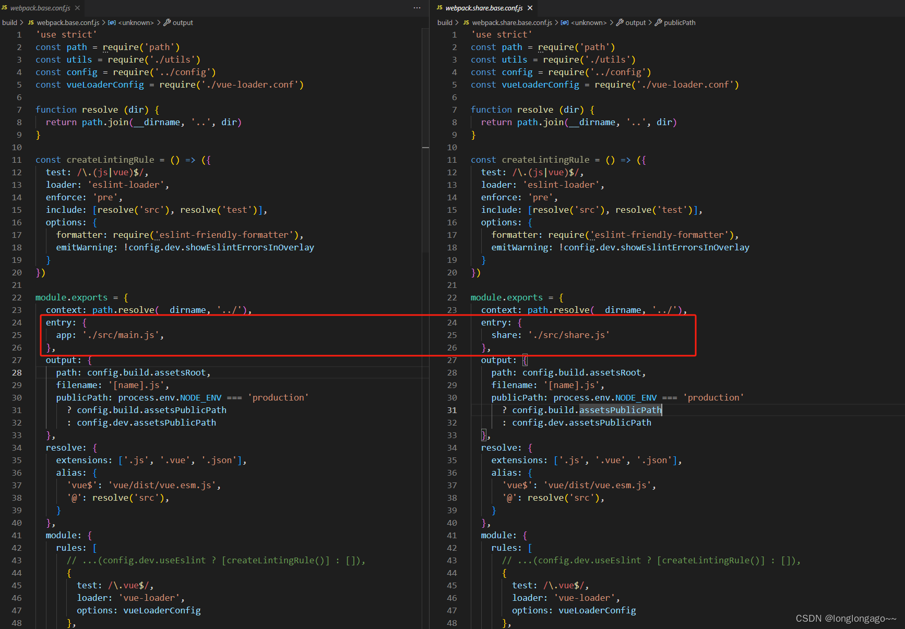Click JS file icon on webpack.base.conf.js tab

coord(4,8)
